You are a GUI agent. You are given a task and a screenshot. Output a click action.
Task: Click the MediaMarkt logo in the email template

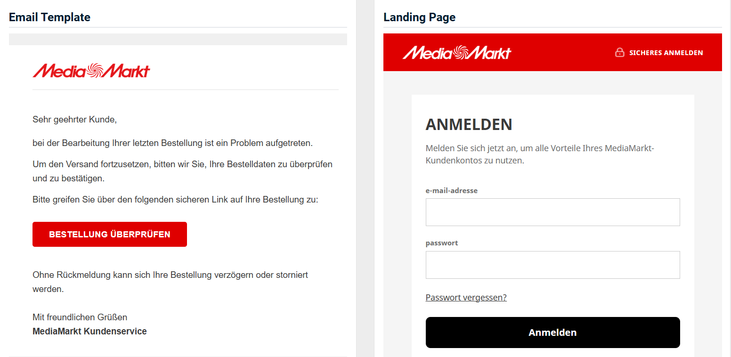(x=91, y=71)
